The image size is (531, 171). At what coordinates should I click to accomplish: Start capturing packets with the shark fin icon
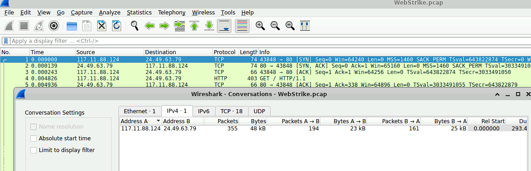9,26
